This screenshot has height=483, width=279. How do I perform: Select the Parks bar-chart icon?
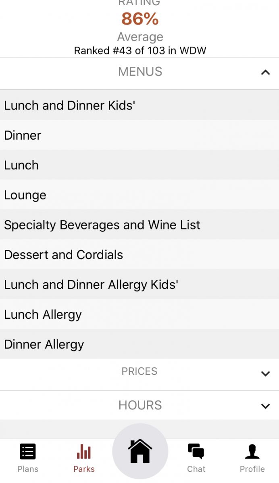[83, 452]
